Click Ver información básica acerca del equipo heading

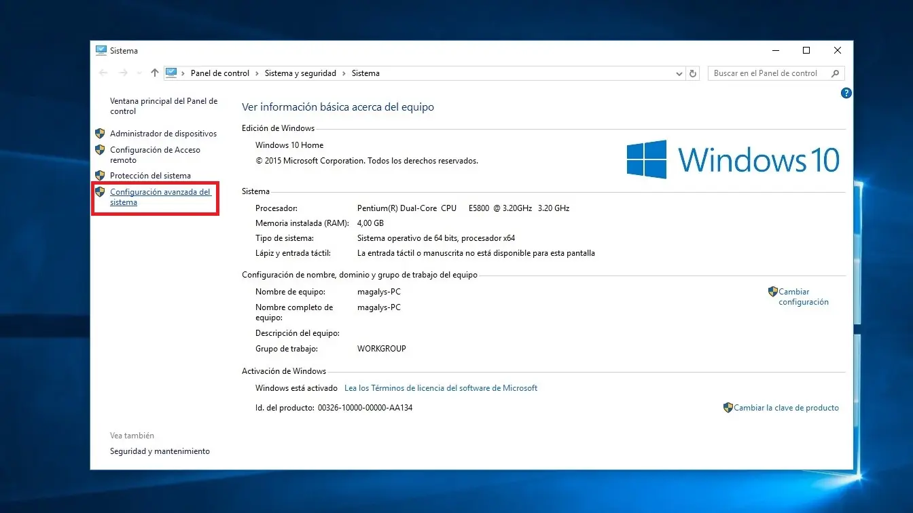click(338, 107)
